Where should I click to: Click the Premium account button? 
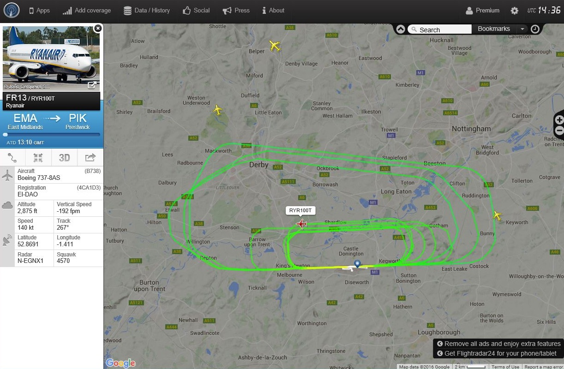482,10
